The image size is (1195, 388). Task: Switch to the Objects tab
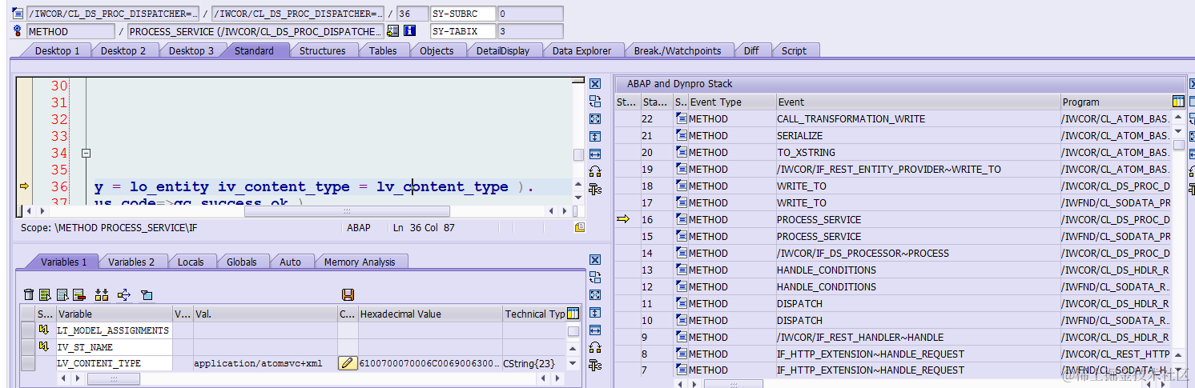(x=437, y=50)
